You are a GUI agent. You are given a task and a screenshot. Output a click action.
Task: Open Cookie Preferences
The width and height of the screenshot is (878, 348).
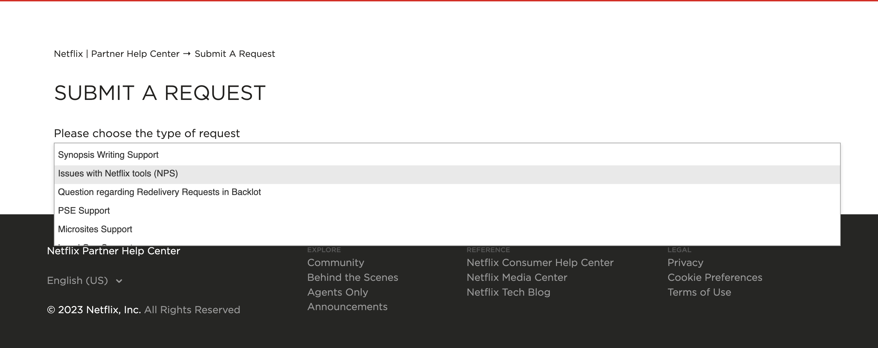tap(715, 277)
